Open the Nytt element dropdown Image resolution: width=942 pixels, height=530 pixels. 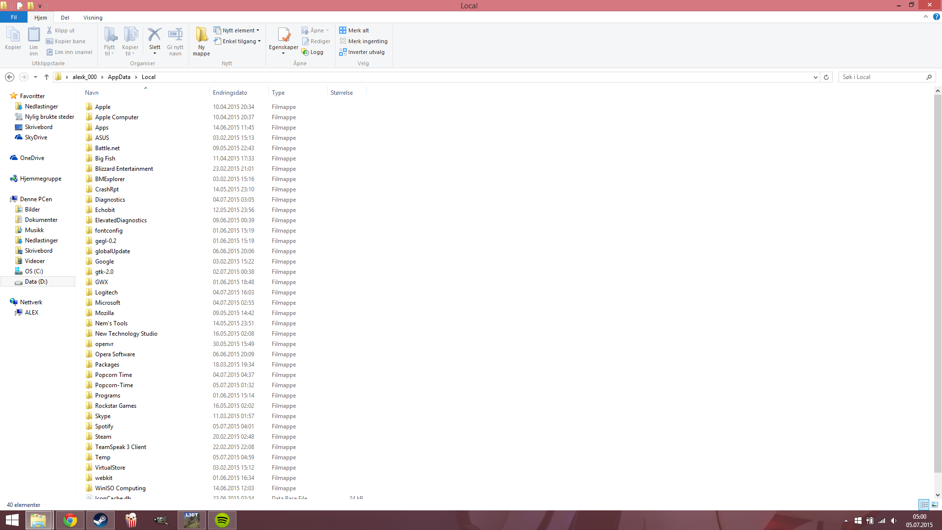click(x=236, y=30)
